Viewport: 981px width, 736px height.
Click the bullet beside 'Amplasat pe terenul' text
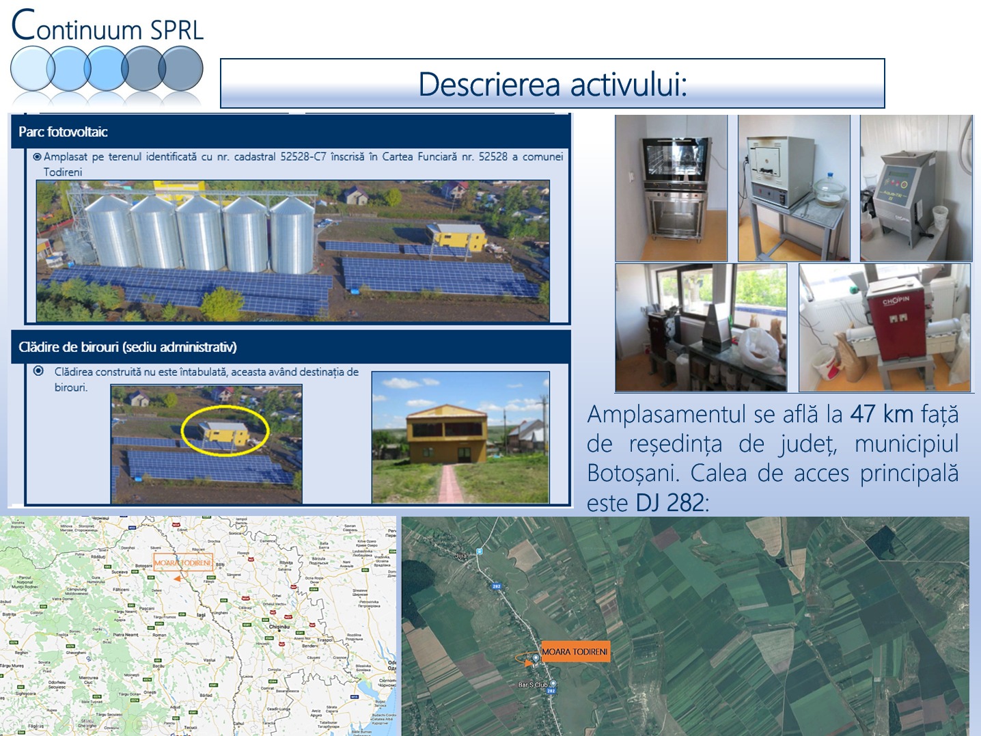(37, 156)
